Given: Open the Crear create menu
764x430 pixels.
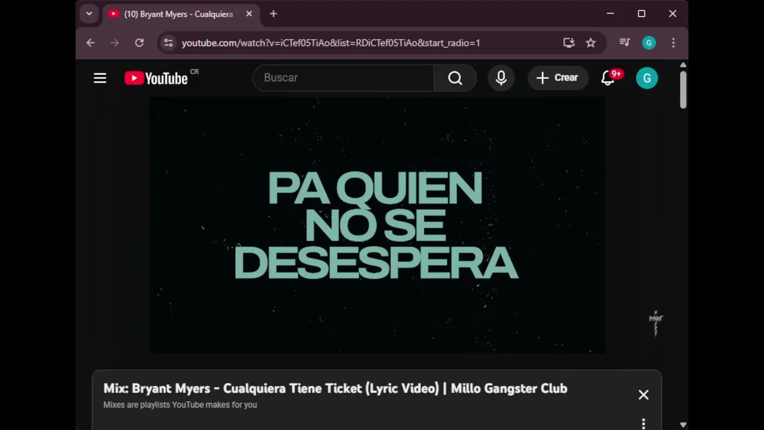Looking at the screenshot, I should click(557, 78).
